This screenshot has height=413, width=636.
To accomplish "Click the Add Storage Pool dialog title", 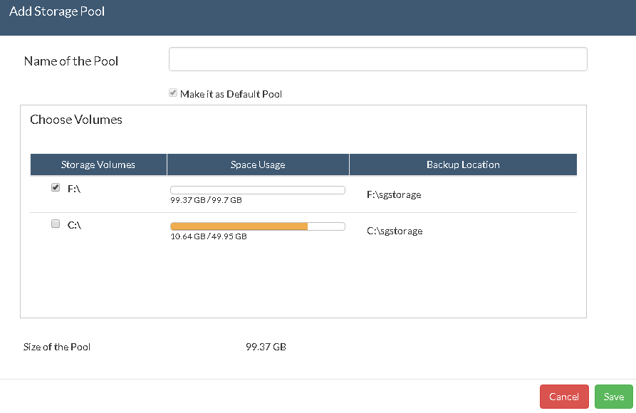I will click(x=57, y=11).
